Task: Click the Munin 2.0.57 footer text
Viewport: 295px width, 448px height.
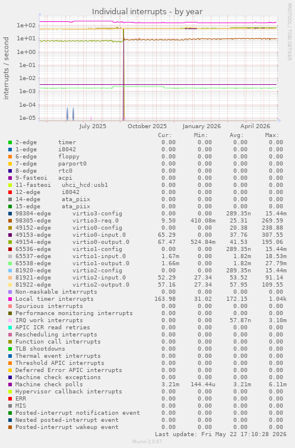Action: [x=147, y=441]
